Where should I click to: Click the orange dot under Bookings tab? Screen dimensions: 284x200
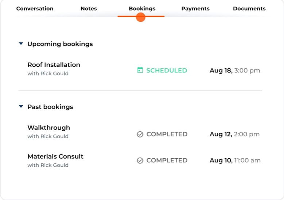point(141,17)
